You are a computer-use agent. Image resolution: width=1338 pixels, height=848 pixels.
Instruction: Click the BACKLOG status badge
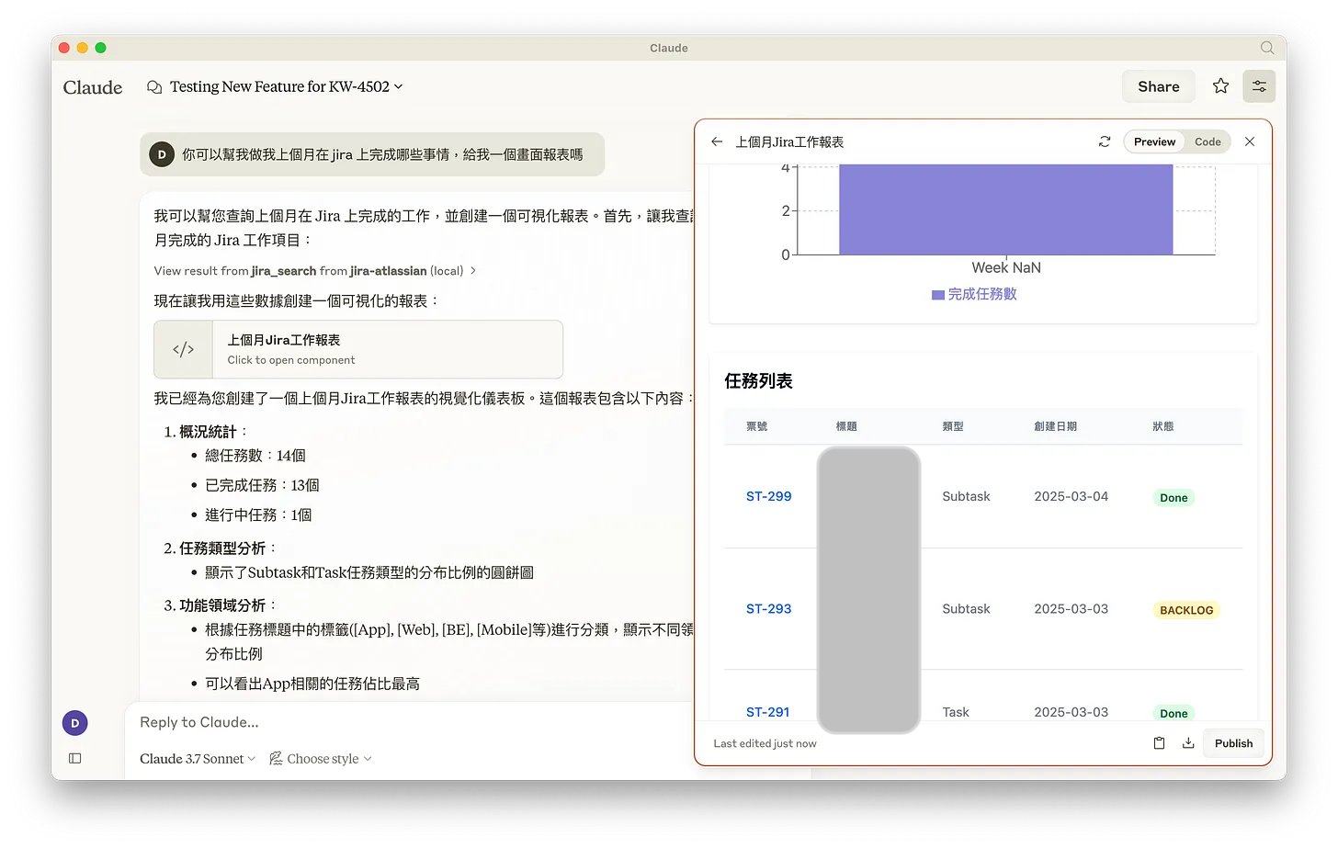coord(1186,610)
